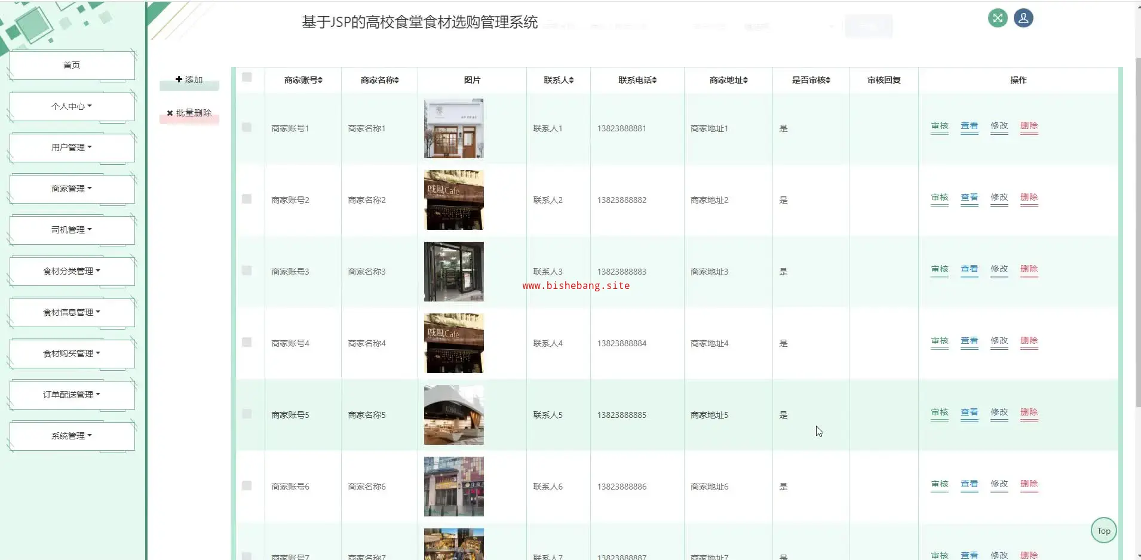Audit 商家账号6 via 审核 link
1141x560 pixels.
(x=940, y=484)
